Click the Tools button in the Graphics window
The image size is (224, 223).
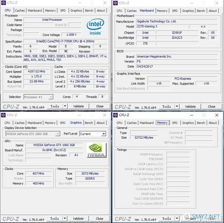(x=55, y=218)
